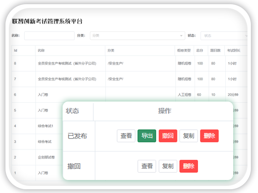Click 查看 in the 撤回 status row
Viewport: 258px width, 193px height.
pyautogui.click(x=147, y=166)
